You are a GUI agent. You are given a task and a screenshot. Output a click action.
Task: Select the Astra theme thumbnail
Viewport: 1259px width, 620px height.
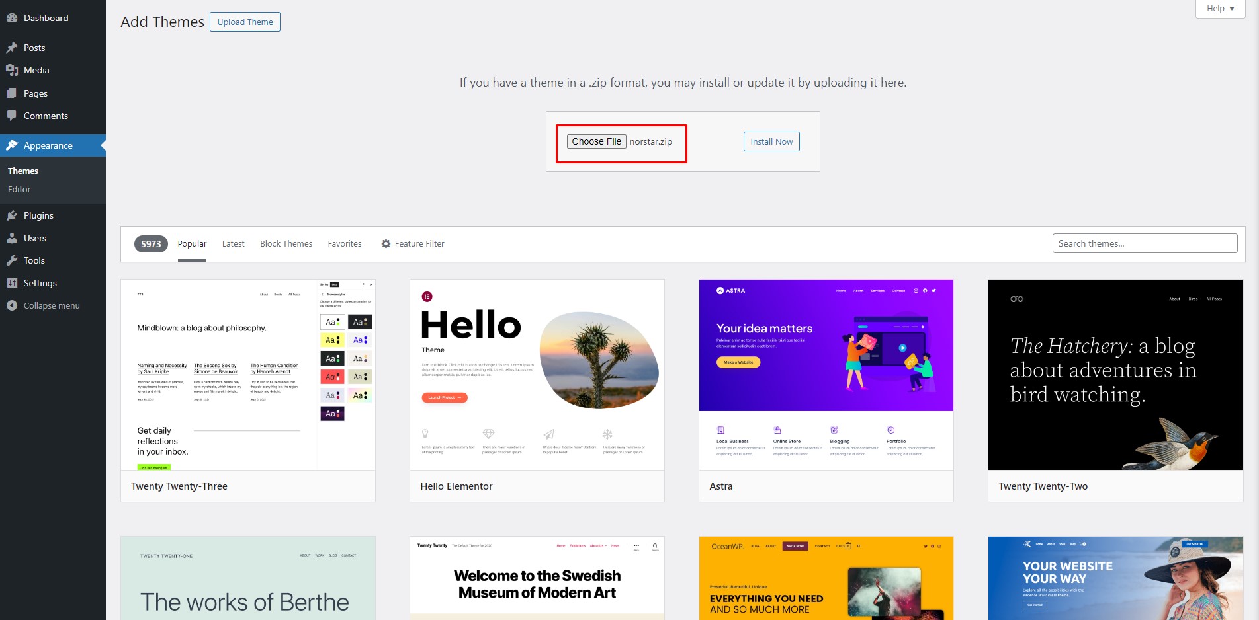[826, 375]
